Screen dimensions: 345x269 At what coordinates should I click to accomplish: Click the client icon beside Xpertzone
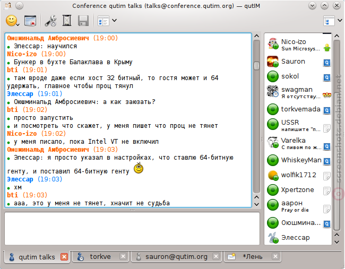[x=327, y=191]
